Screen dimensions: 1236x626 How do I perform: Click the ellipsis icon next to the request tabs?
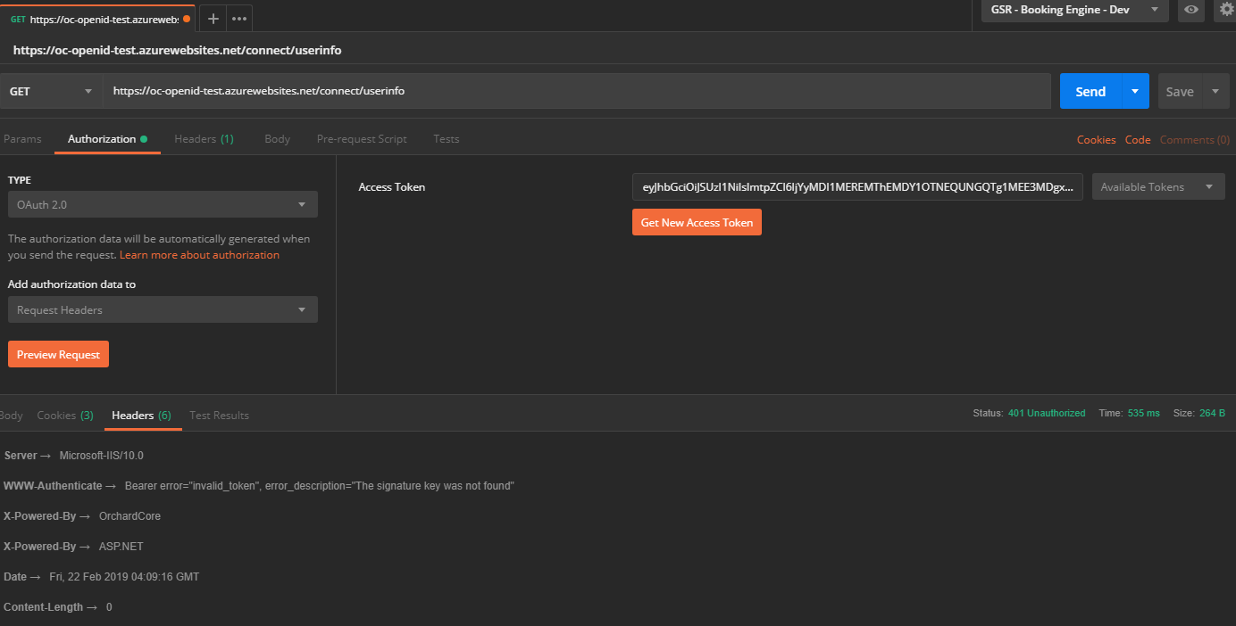pyautogui.click(x=238, y=17)
